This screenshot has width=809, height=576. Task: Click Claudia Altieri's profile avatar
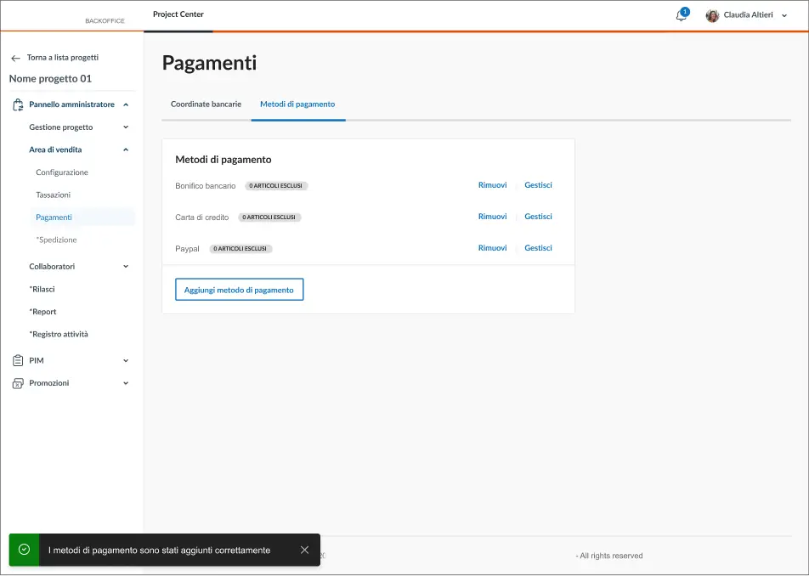pyautogui.click(x=712, y=15)
